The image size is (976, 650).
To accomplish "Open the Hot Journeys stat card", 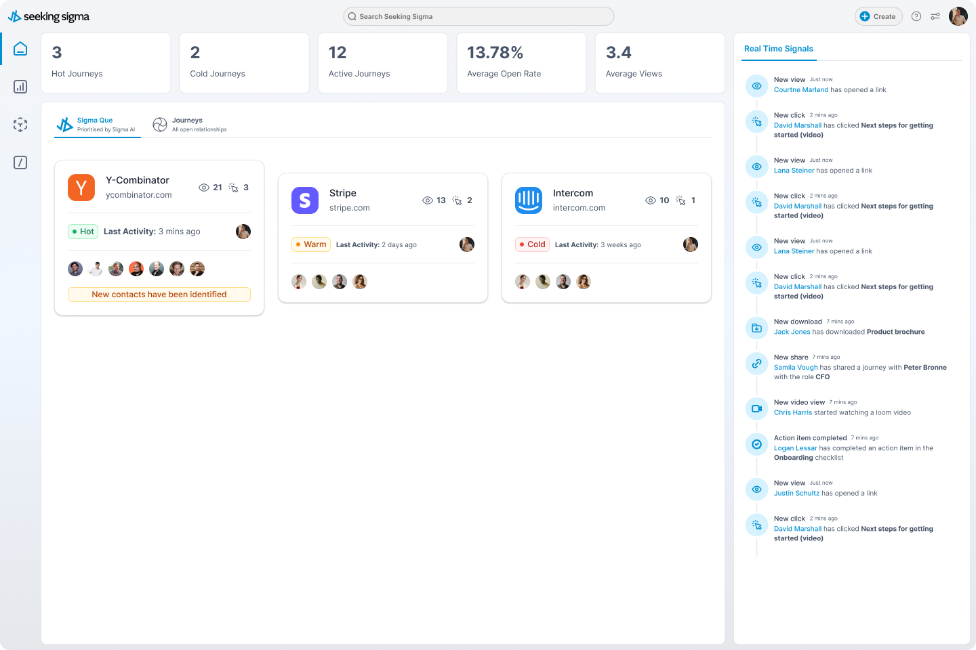I will (x=106, y=63).
